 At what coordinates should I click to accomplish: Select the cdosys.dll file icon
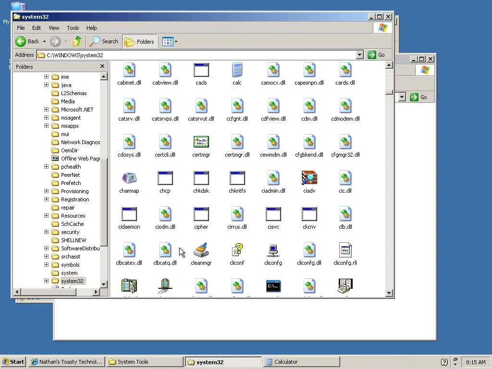click(x=129, y=142)
